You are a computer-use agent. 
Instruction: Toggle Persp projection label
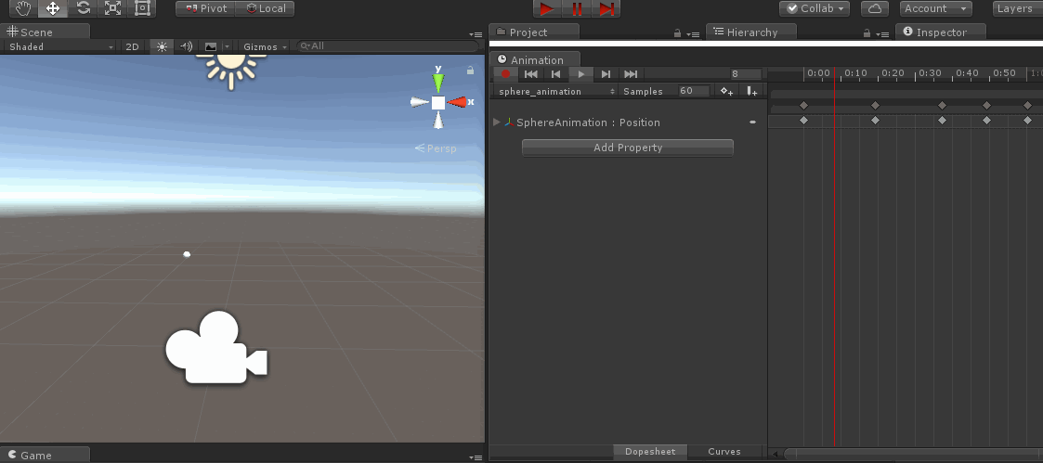(436, 148)
